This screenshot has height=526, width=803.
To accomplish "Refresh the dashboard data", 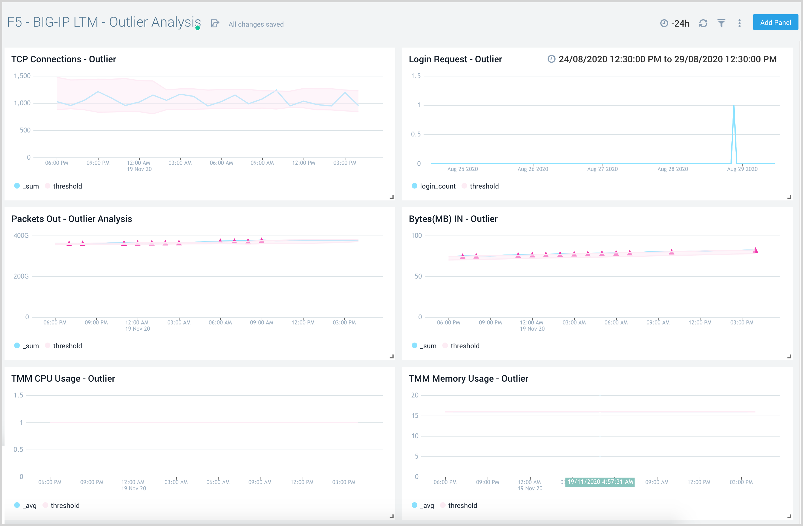I will click(x=703, y=23).
